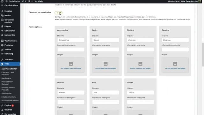Click the Herramientas wrench icon
The height and width of the screenshot is (115, 204).
tap(2, 114)
